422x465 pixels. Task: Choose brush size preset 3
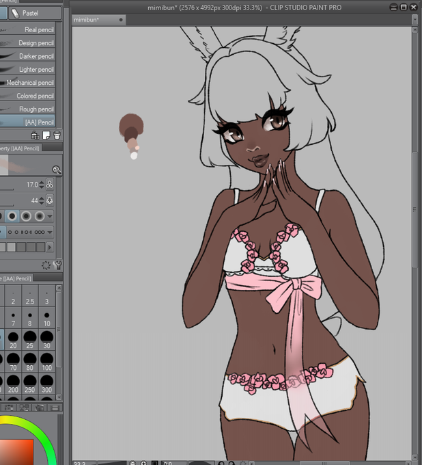pos(46,297)
